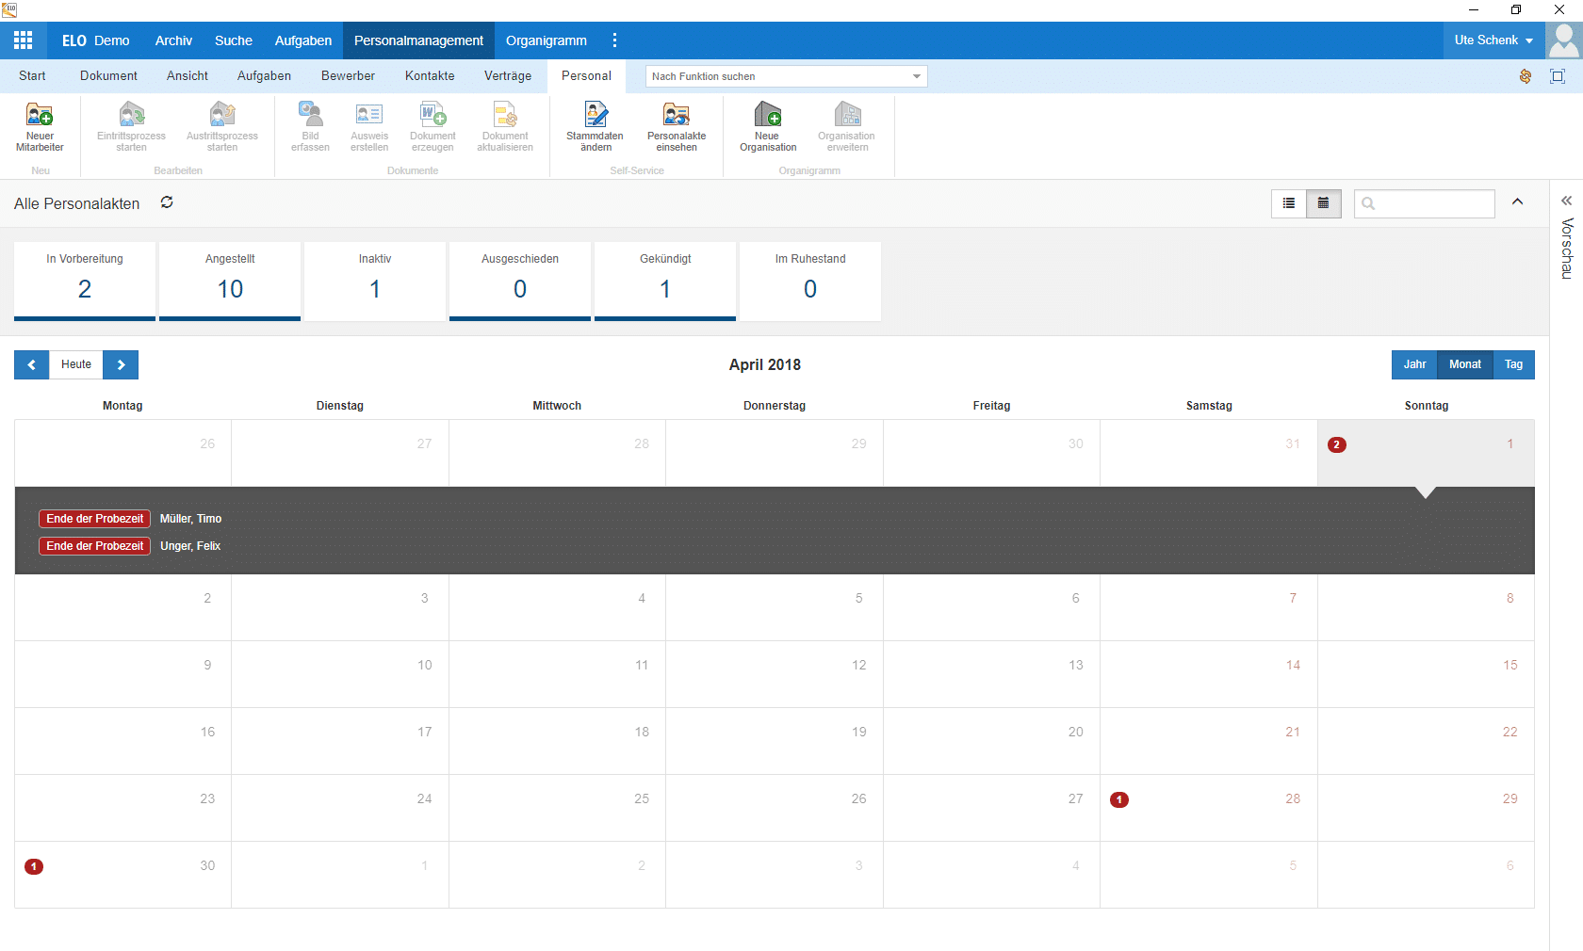Refresh the Alle Personalakten list

[167, 202]
